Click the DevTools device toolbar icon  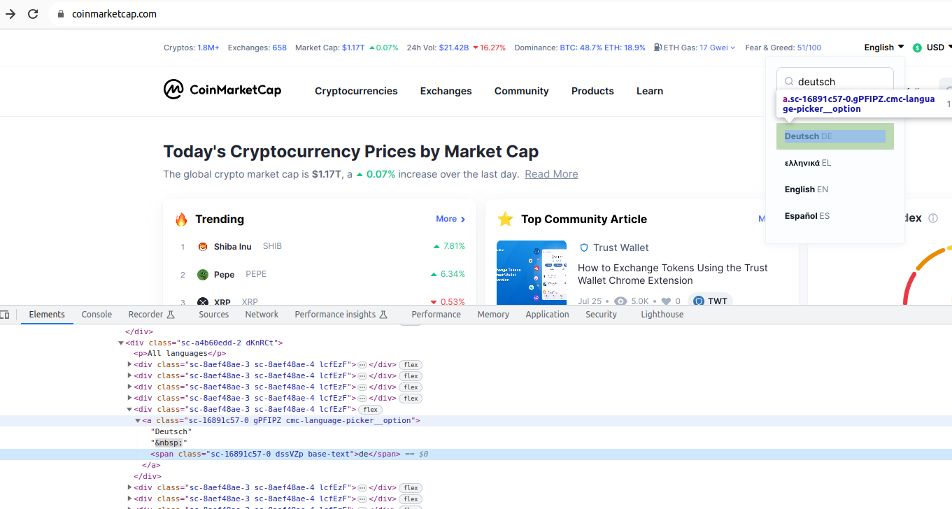(x=5, y=315)
